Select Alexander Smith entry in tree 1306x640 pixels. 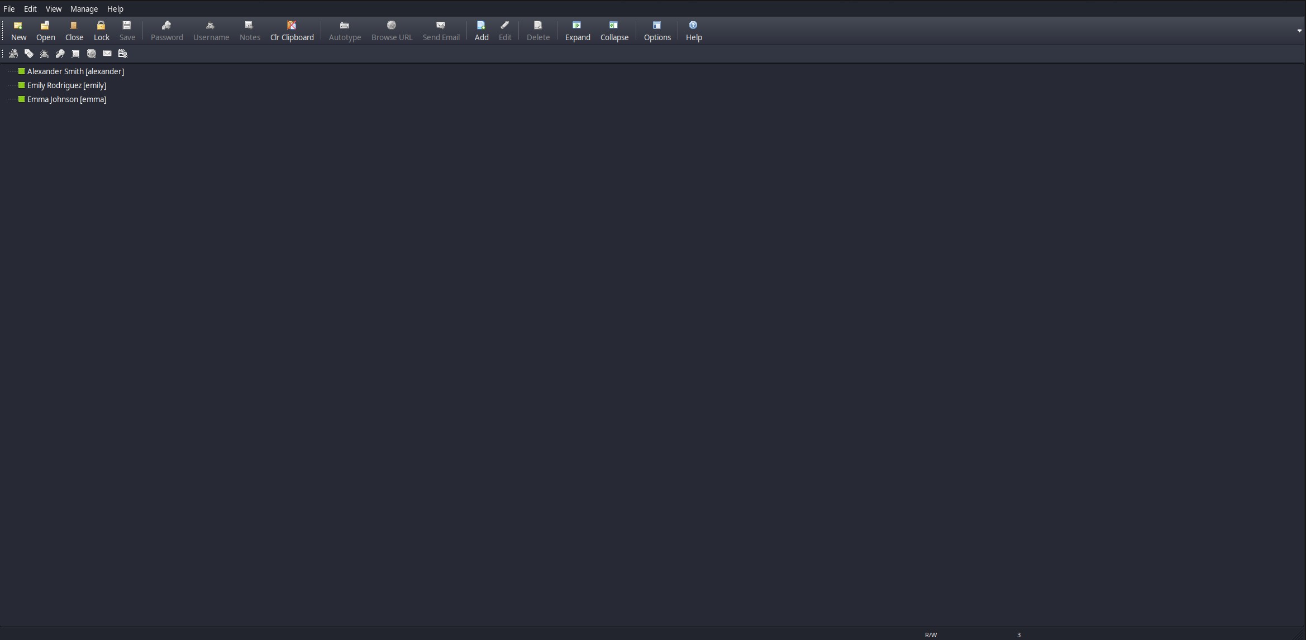pyautogui.click(x=75, y=71)
